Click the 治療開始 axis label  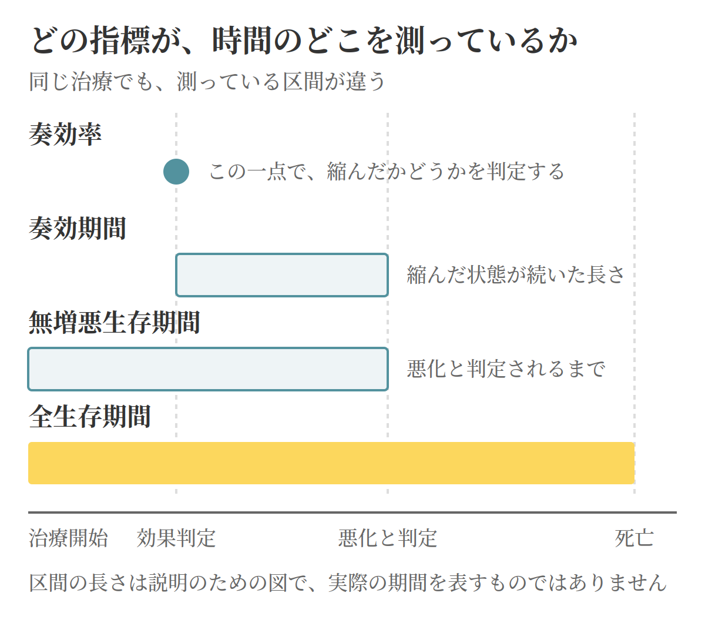69,538
